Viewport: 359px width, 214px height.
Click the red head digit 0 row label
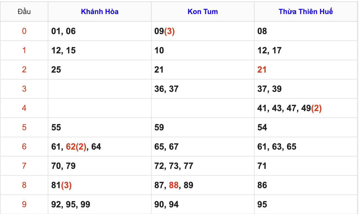tap(24, 31)
